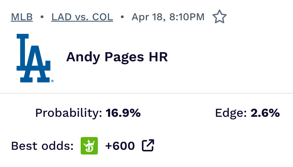The image size is (293, 167).
Task: Click the bullet separator after MLB
Action: (42, 17)
